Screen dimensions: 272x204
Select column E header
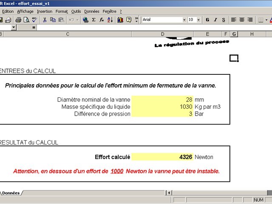click(x=207, y=34)
